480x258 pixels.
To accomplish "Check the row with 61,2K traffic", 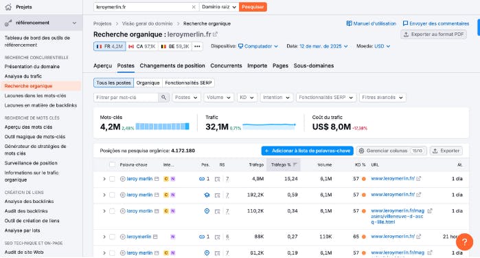I will coord(113,252).
